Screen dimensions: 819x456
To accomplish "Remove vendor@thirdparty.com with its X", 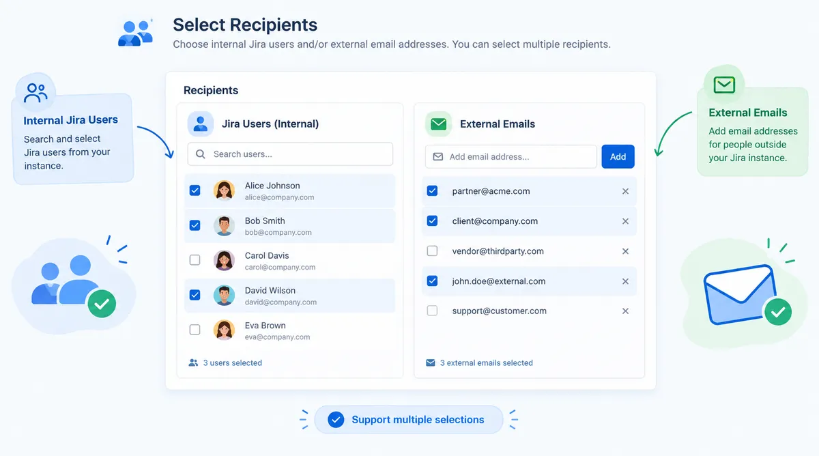I will 625,251.
